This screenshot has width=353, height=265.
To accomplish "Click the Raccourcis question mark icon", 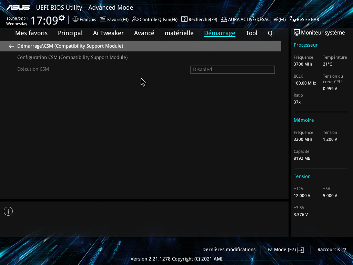I will coord(344,250).
